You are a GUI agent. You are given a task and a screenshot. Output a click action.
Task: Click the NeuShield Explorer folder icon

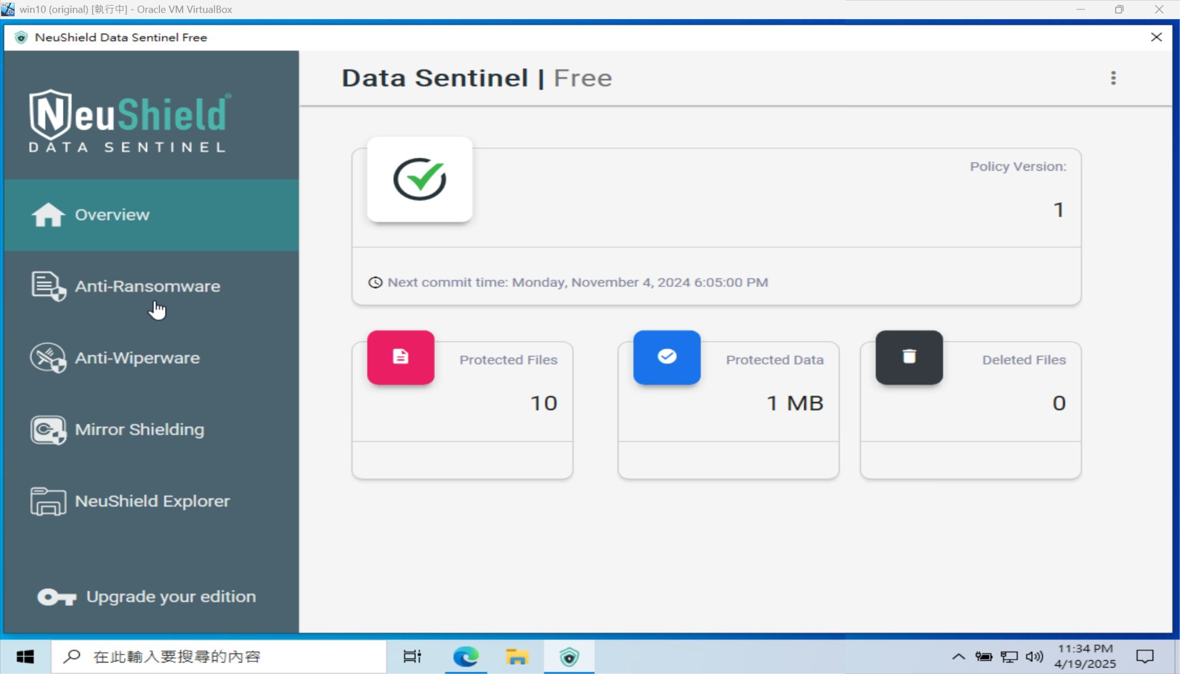tap(48, 501)
